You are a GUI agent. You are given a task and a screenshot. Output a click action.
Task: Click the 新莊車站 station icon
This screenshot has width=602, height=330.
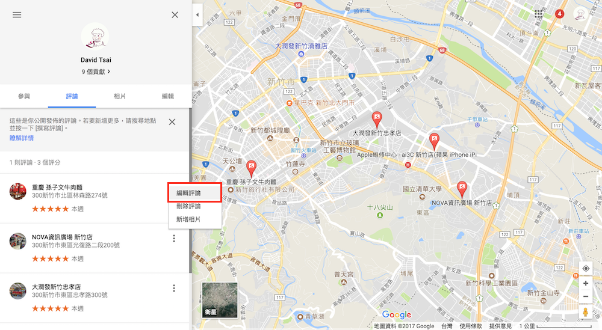[x=579, y=236]
